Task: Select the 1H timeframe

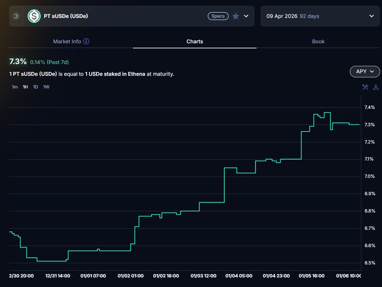Action: pos(25,87)
